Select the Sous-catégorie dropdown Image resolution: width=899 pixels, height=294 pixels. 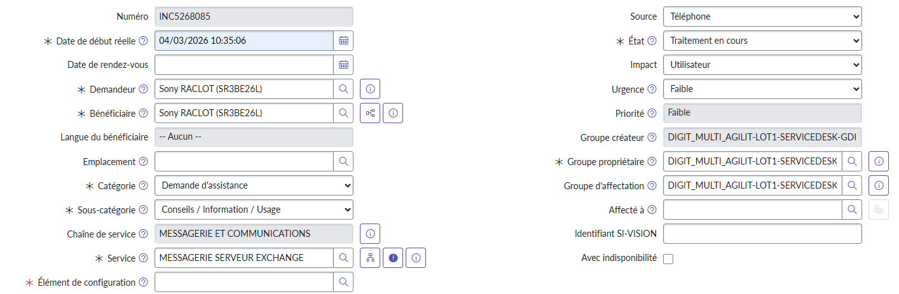[254, 210]
